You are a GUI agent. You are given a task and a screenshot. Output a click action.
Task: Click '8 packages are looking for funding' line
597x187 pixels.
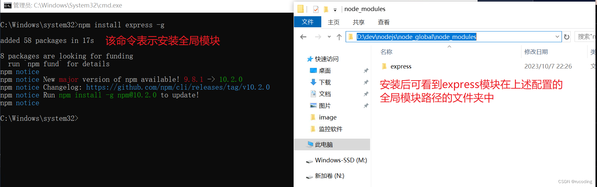67,56
